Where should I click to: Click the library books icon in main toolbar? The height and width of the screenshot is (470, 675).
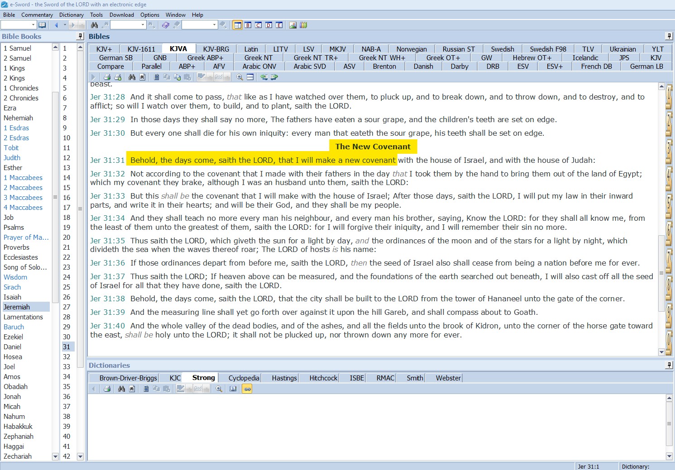tap(303, 25)
